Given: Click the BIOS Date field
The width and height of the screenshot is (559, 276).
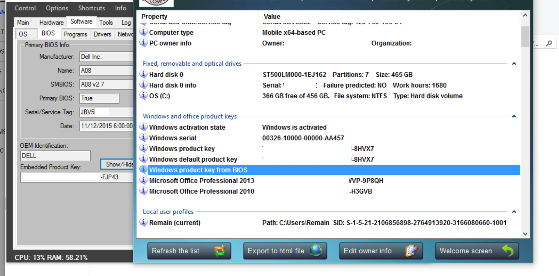Looking at the screenshot, I should [106, 126].
